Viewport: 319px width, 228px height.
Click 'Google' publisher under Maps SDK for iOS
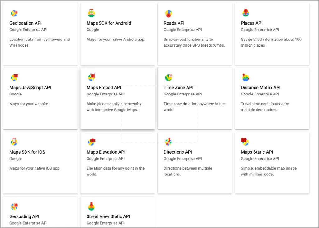tap(16, 159)
